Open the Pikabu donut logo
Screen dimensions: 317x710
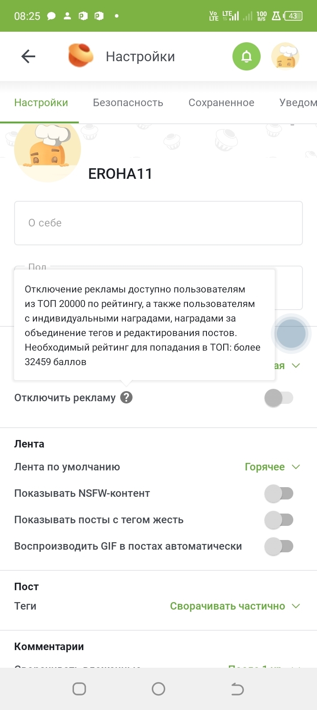(x=81, y=55)
